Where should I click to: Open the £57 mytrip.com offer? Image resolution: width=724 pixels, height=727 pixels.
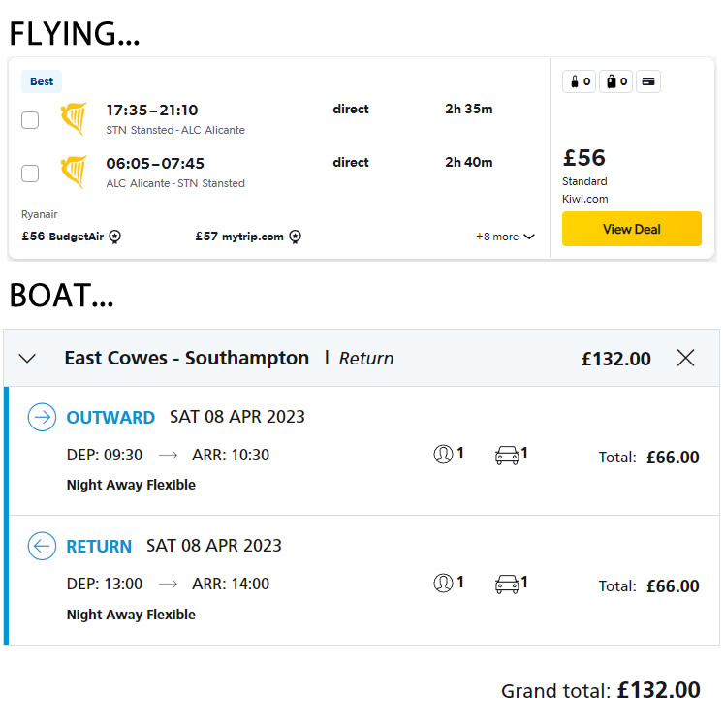point(238,237)
